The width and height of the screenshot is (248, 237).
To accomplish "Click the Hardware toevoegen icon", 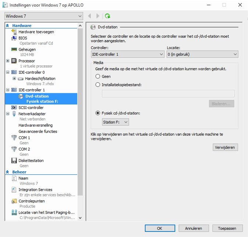I will pos(14,32).
